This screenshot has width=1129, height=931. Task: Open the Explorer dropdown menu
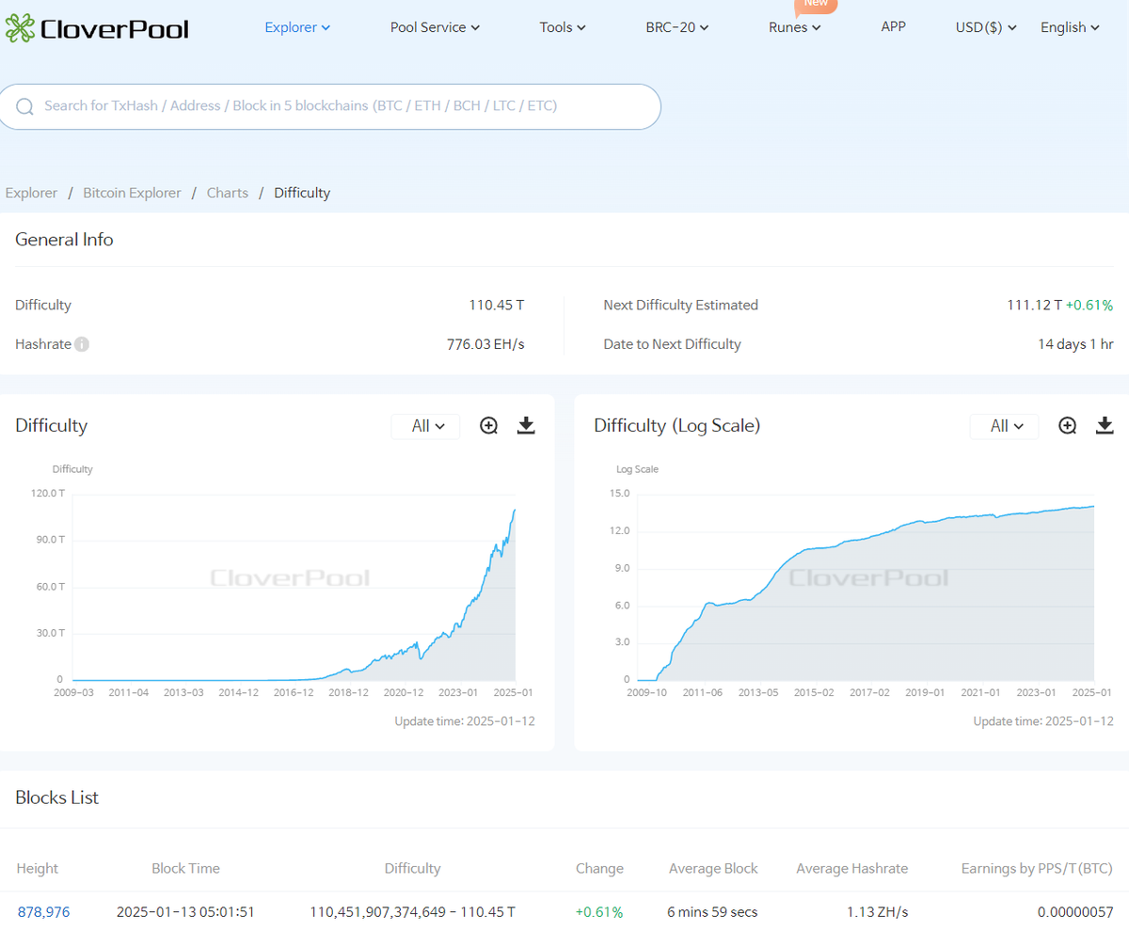[x=297, y=27]
